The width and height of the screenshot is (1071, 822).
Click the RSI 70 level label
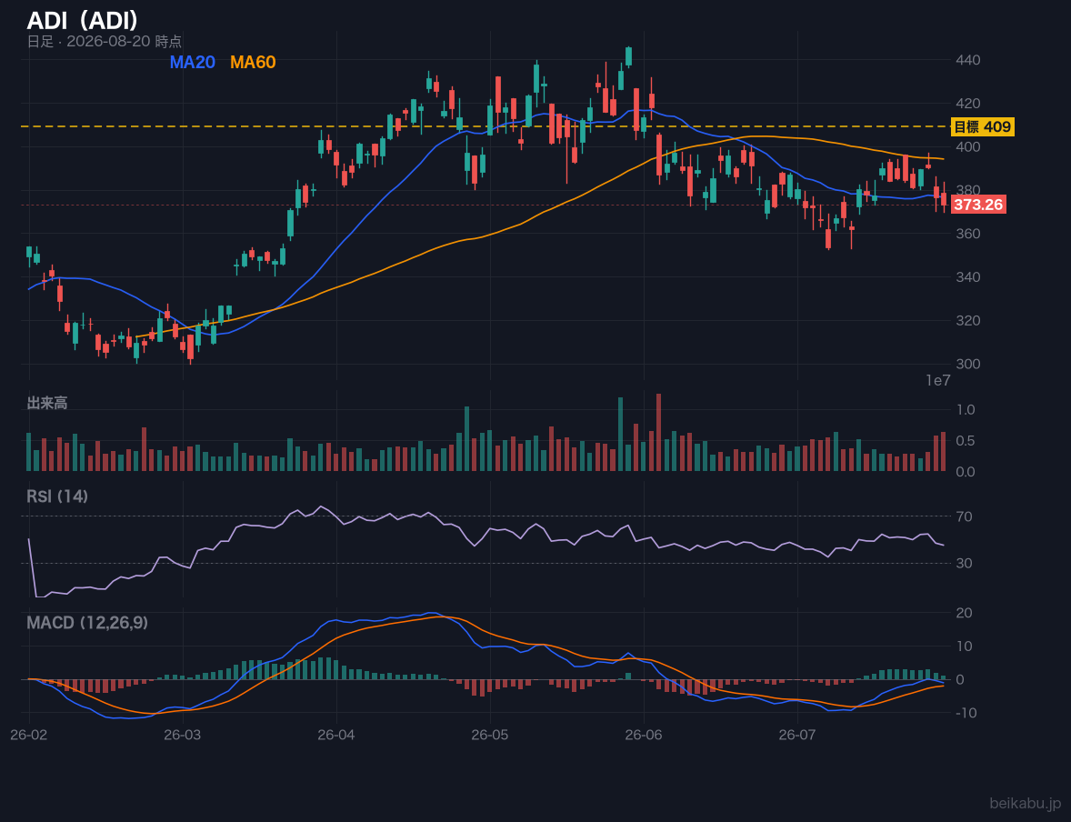(964, 516)
